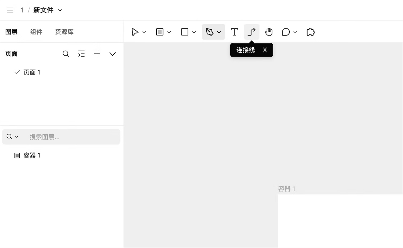This screenshot has width=403, height=248.
Task: Collapse the pages list chevron
Action: click(113, 54)
